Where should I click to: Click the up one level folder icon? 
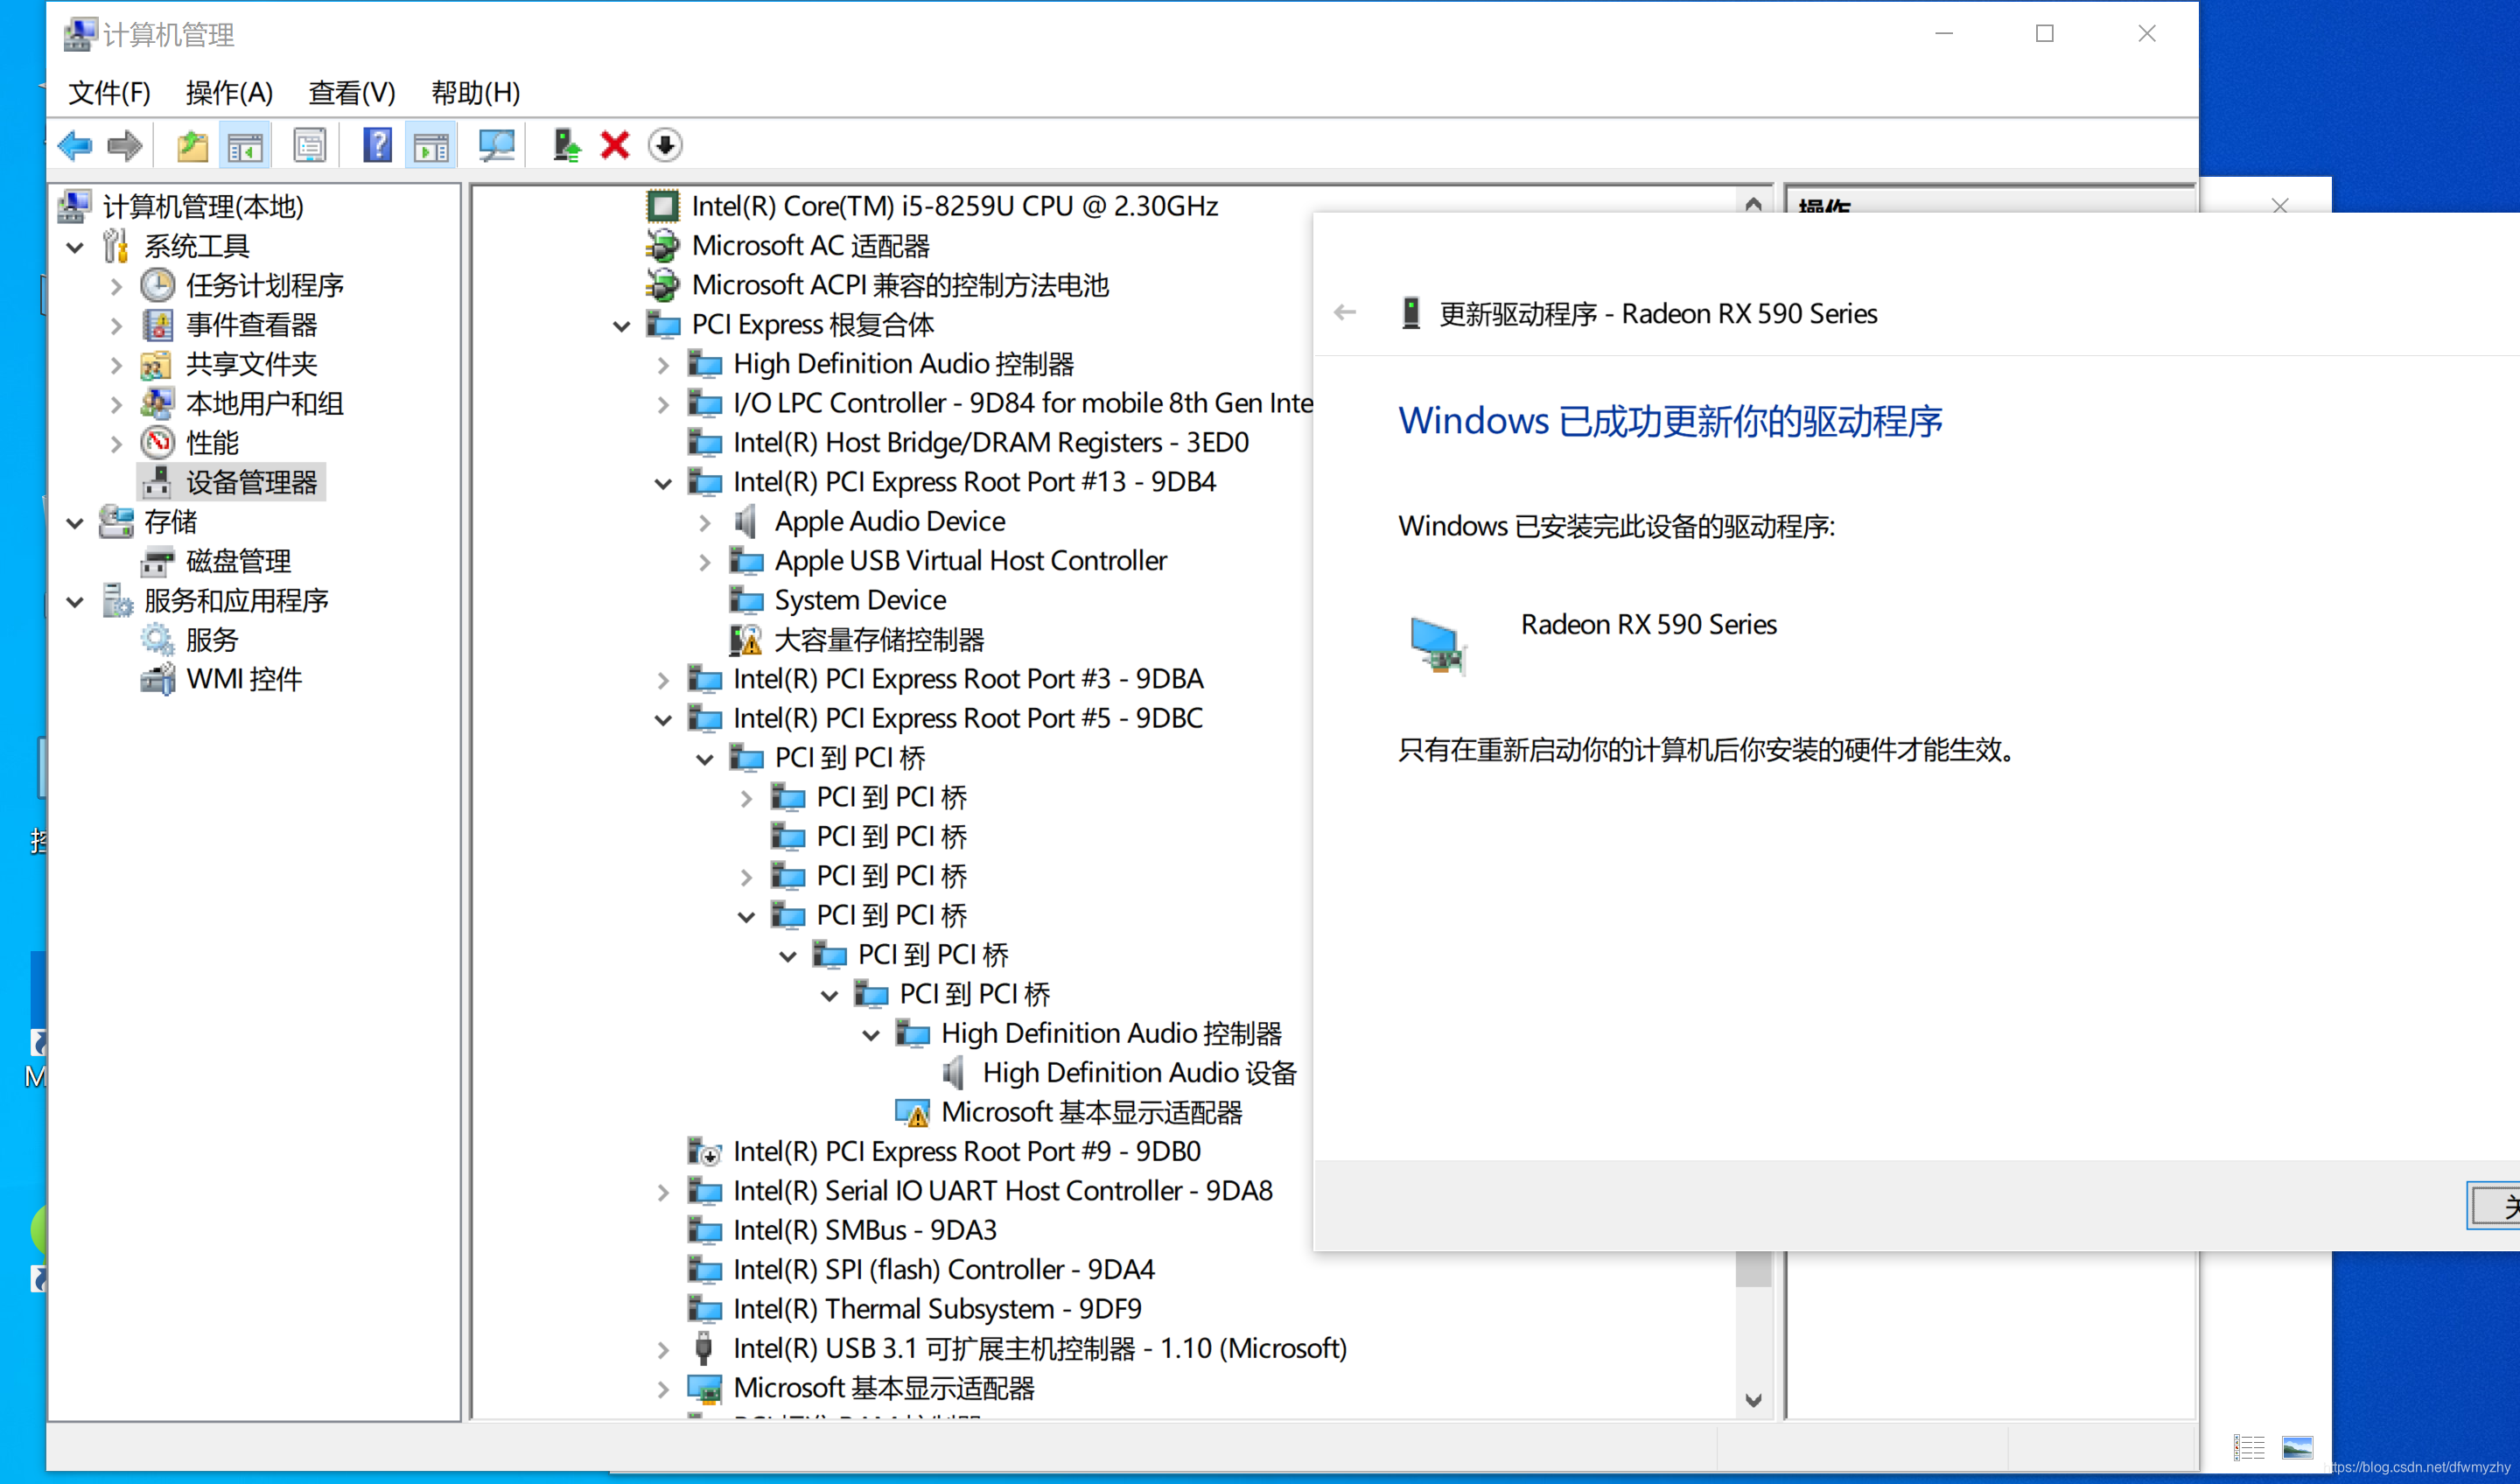tap(192, 146)
